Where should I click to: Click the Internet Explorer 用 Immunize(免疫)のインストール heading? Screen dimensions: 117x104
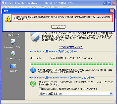click(53, 52)
